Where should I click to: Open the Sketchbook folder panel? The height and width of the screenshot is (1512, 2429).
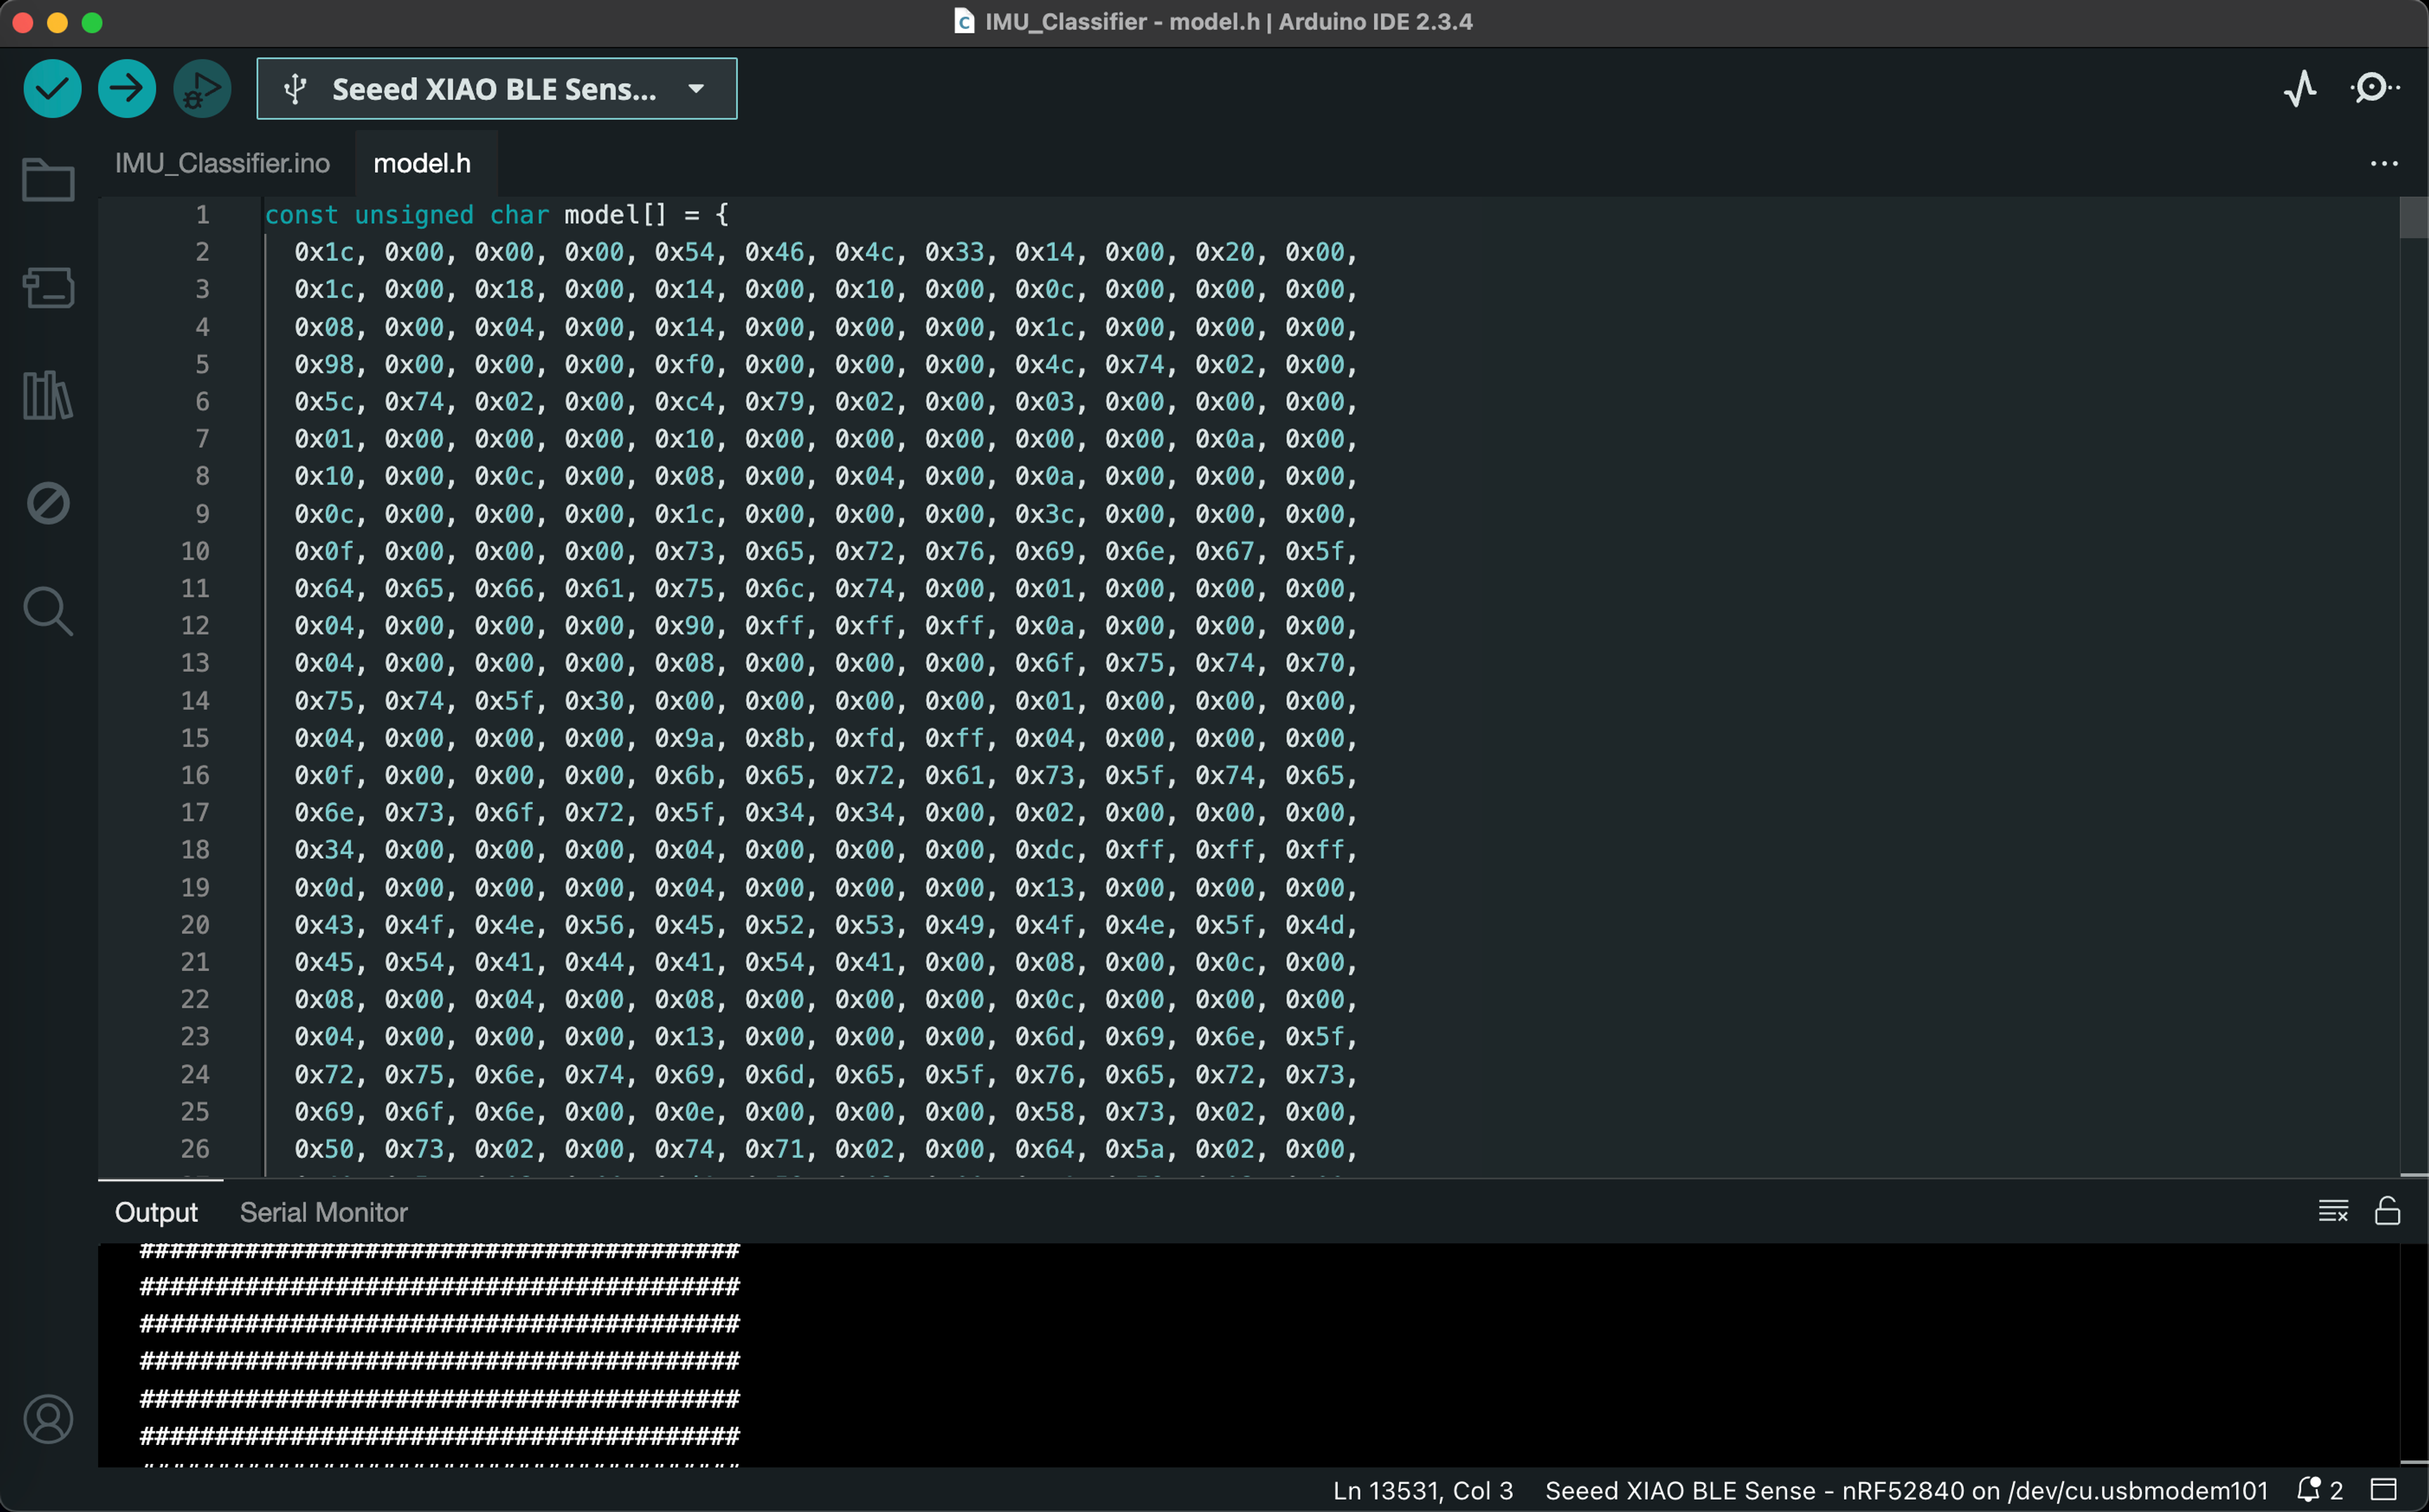click(48, 181)
